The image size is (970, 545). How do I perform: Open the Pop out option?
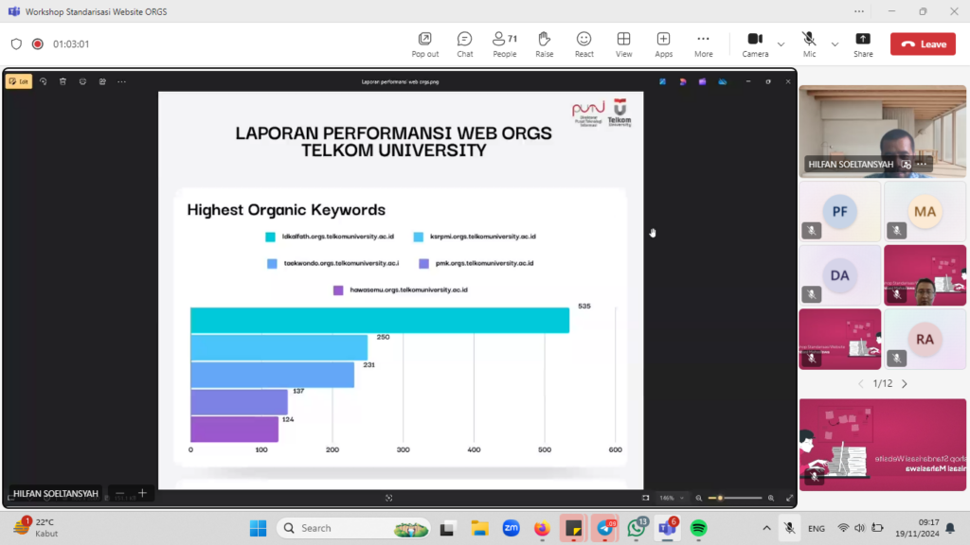click(x=425, y=44)
